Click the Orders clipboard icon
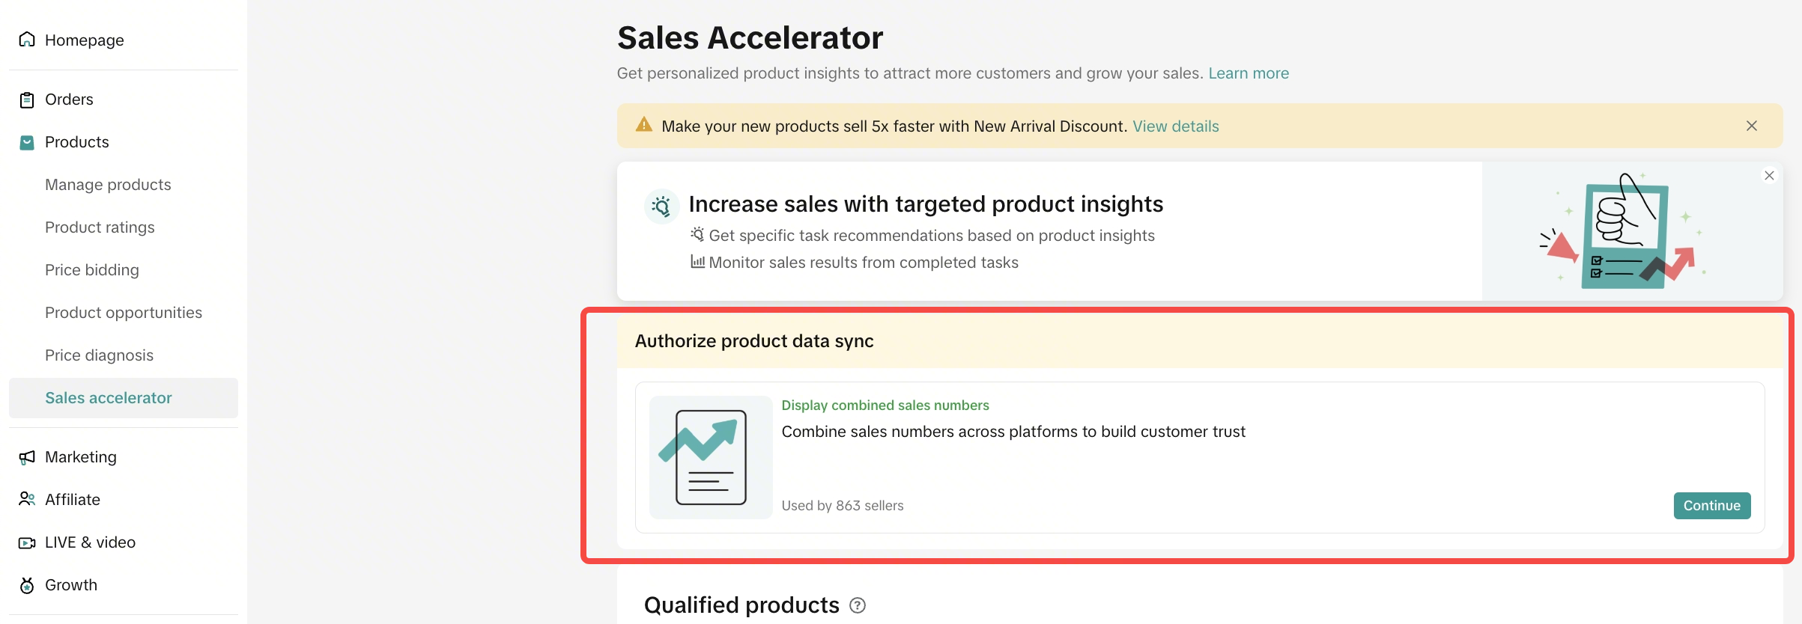Image resolution: width=1802 pixels, height=624 pixels. pos(27,100)
